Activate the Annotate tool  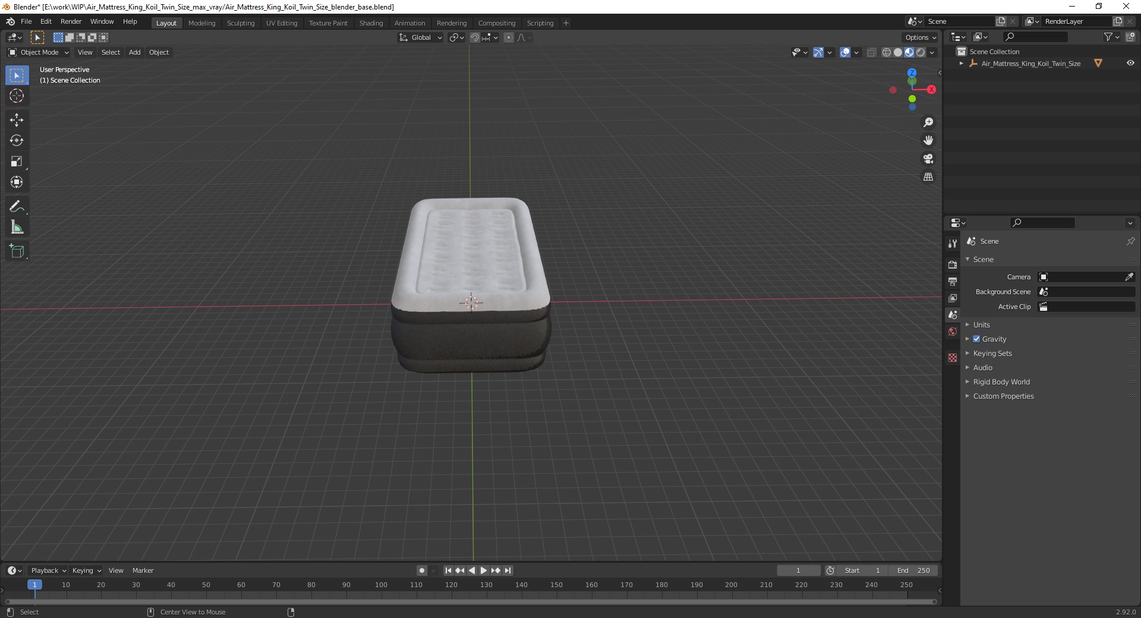[17, 206]
